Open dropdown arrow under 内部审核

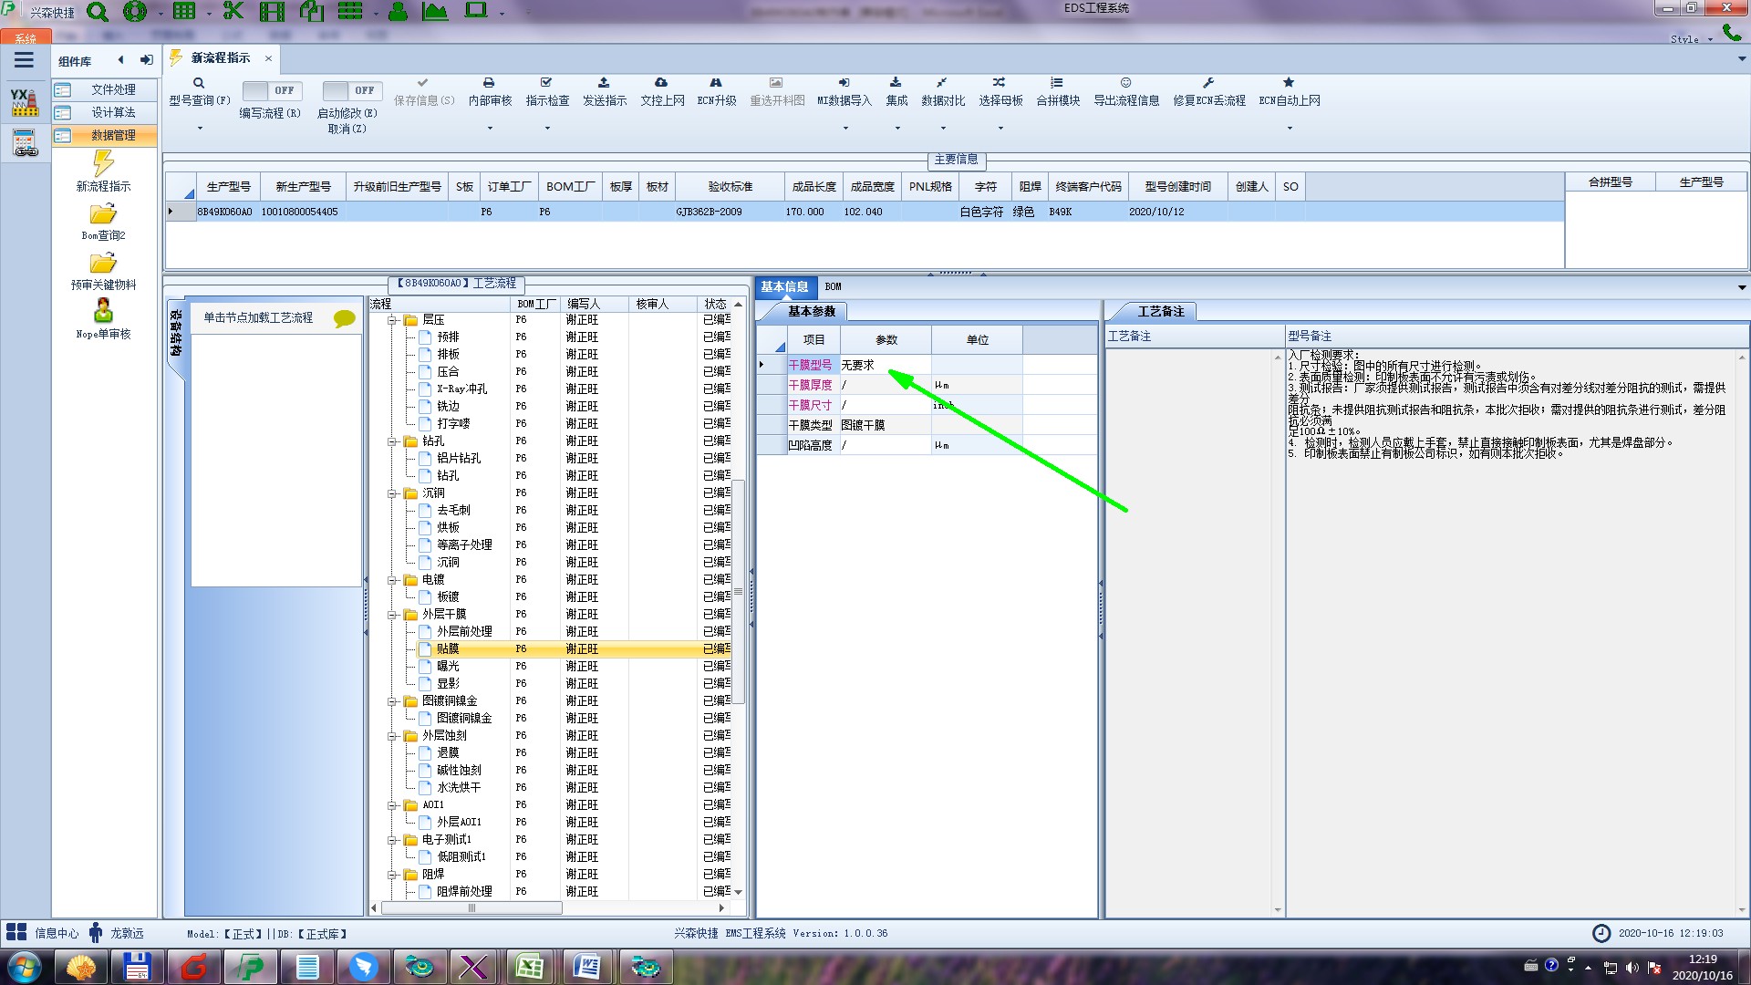tap(490, 128)
